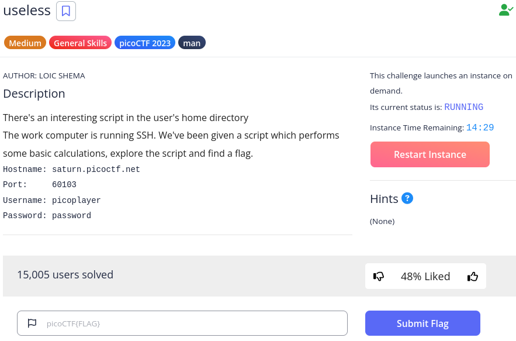Open the Hints question mark help icon
516x341 pixels.
407,198
